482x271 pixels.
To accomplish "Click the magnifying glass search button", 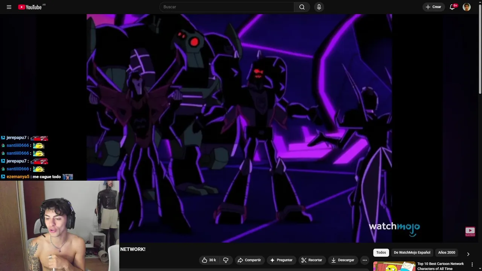I will point(302,7).
